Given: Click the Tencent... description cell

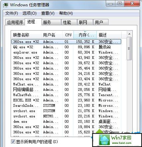Looking at the screenshot, I should pyautogui.click(x=108, y=95).
